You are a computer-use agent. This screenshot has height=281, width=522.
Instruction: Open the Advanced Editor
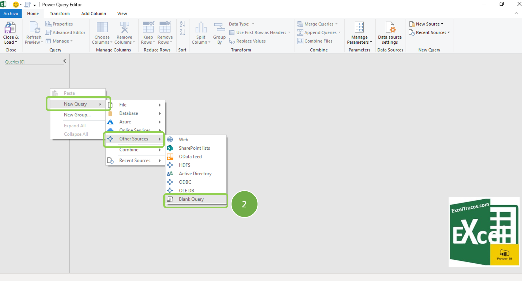coord(66,32)
